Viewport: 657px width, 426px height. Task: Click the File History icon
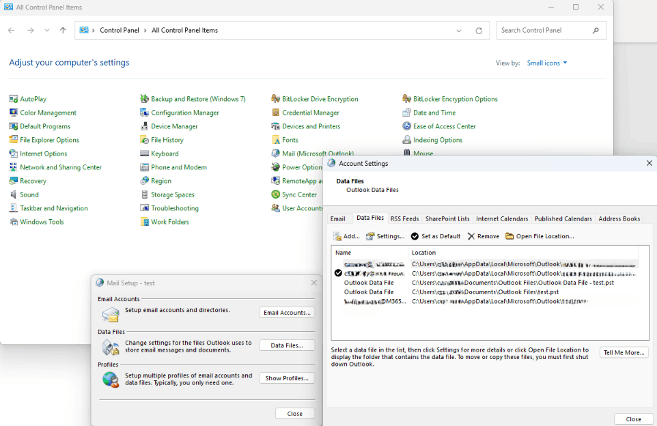(x=145, y=140)
